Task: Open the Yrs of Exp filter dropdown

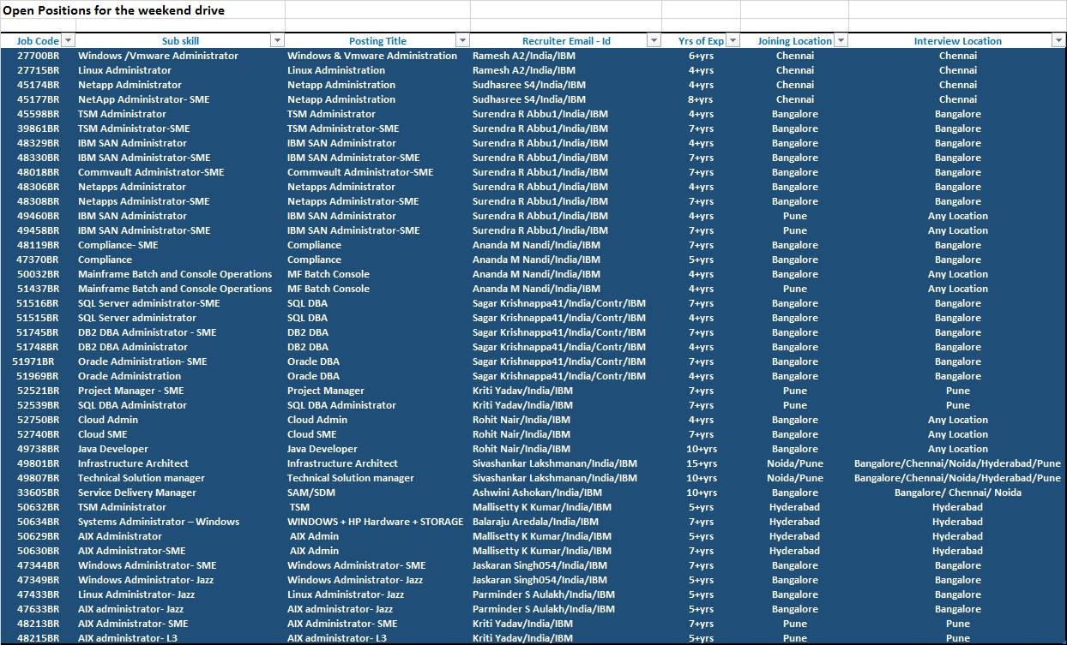Action: click(x=733, y=40)
